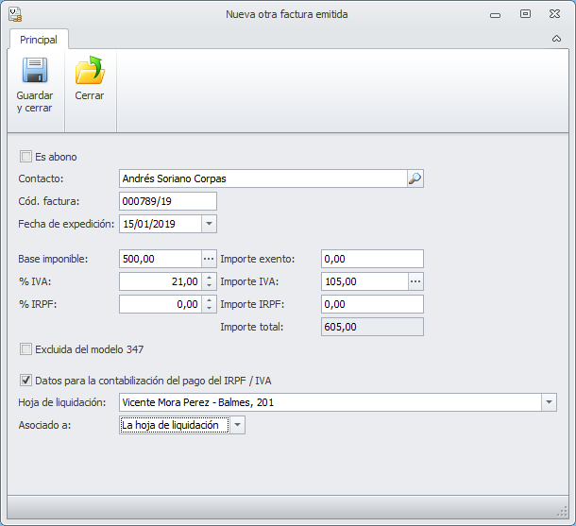Click the Guardar y cerrar floppy icon
The width and height of the screenshot is (576, 526).
[35, 73]
